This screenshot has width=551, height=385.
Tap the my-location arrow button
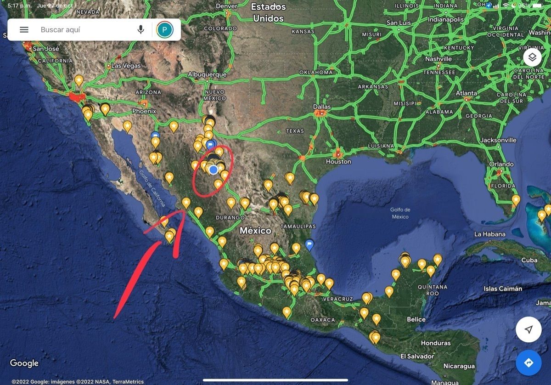[x=529, y=329]
